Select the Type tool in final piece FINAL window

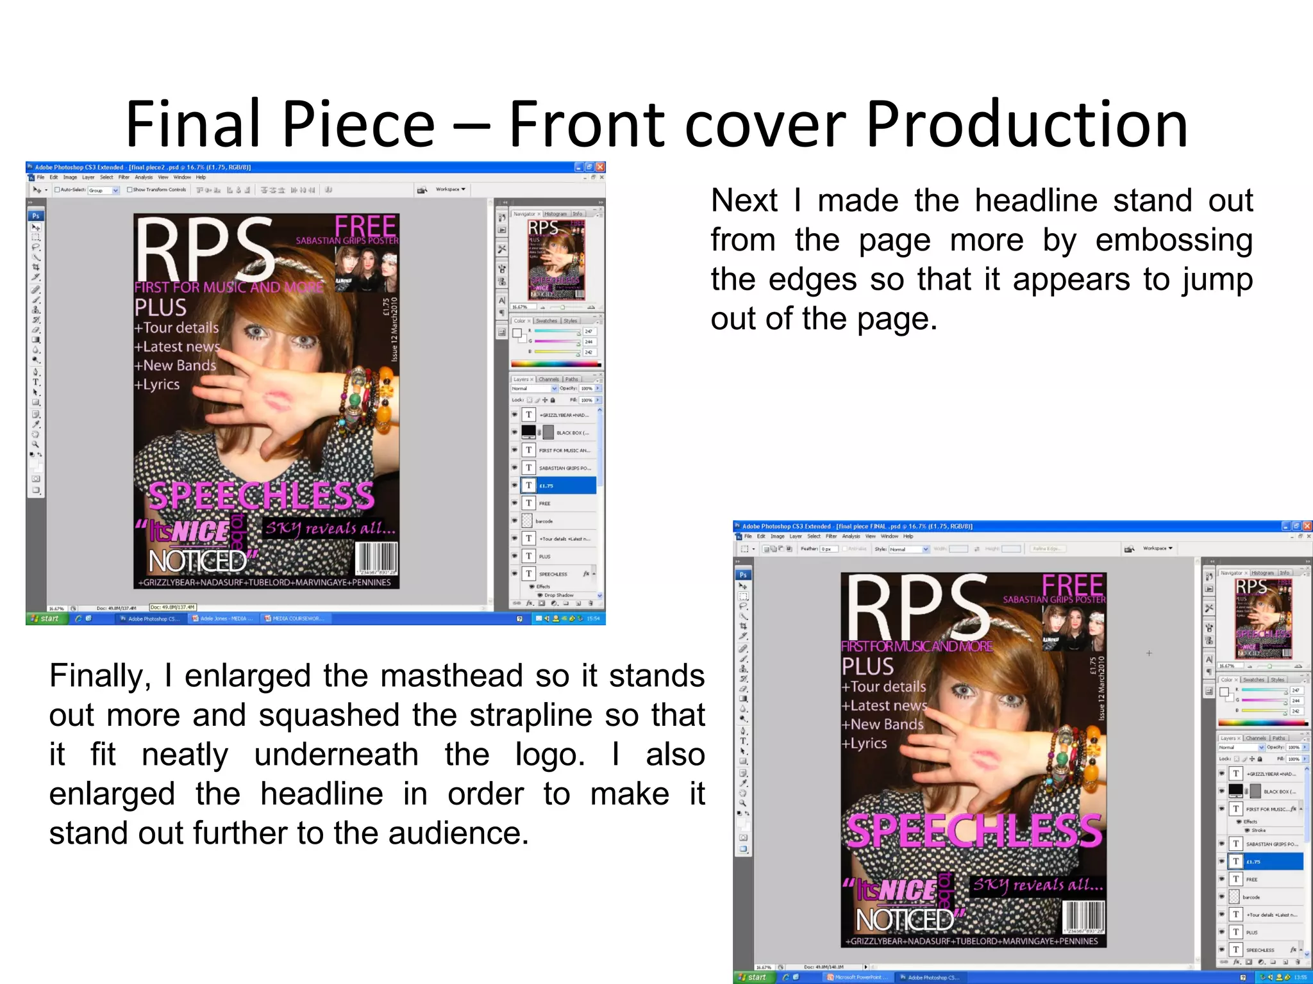click(x=743, y=741)
